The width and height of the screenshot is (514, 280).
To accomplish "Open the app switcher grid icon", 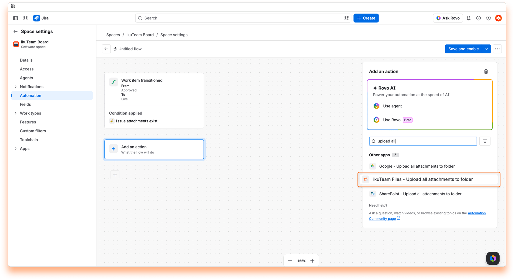I will click(x=25, y=18).
